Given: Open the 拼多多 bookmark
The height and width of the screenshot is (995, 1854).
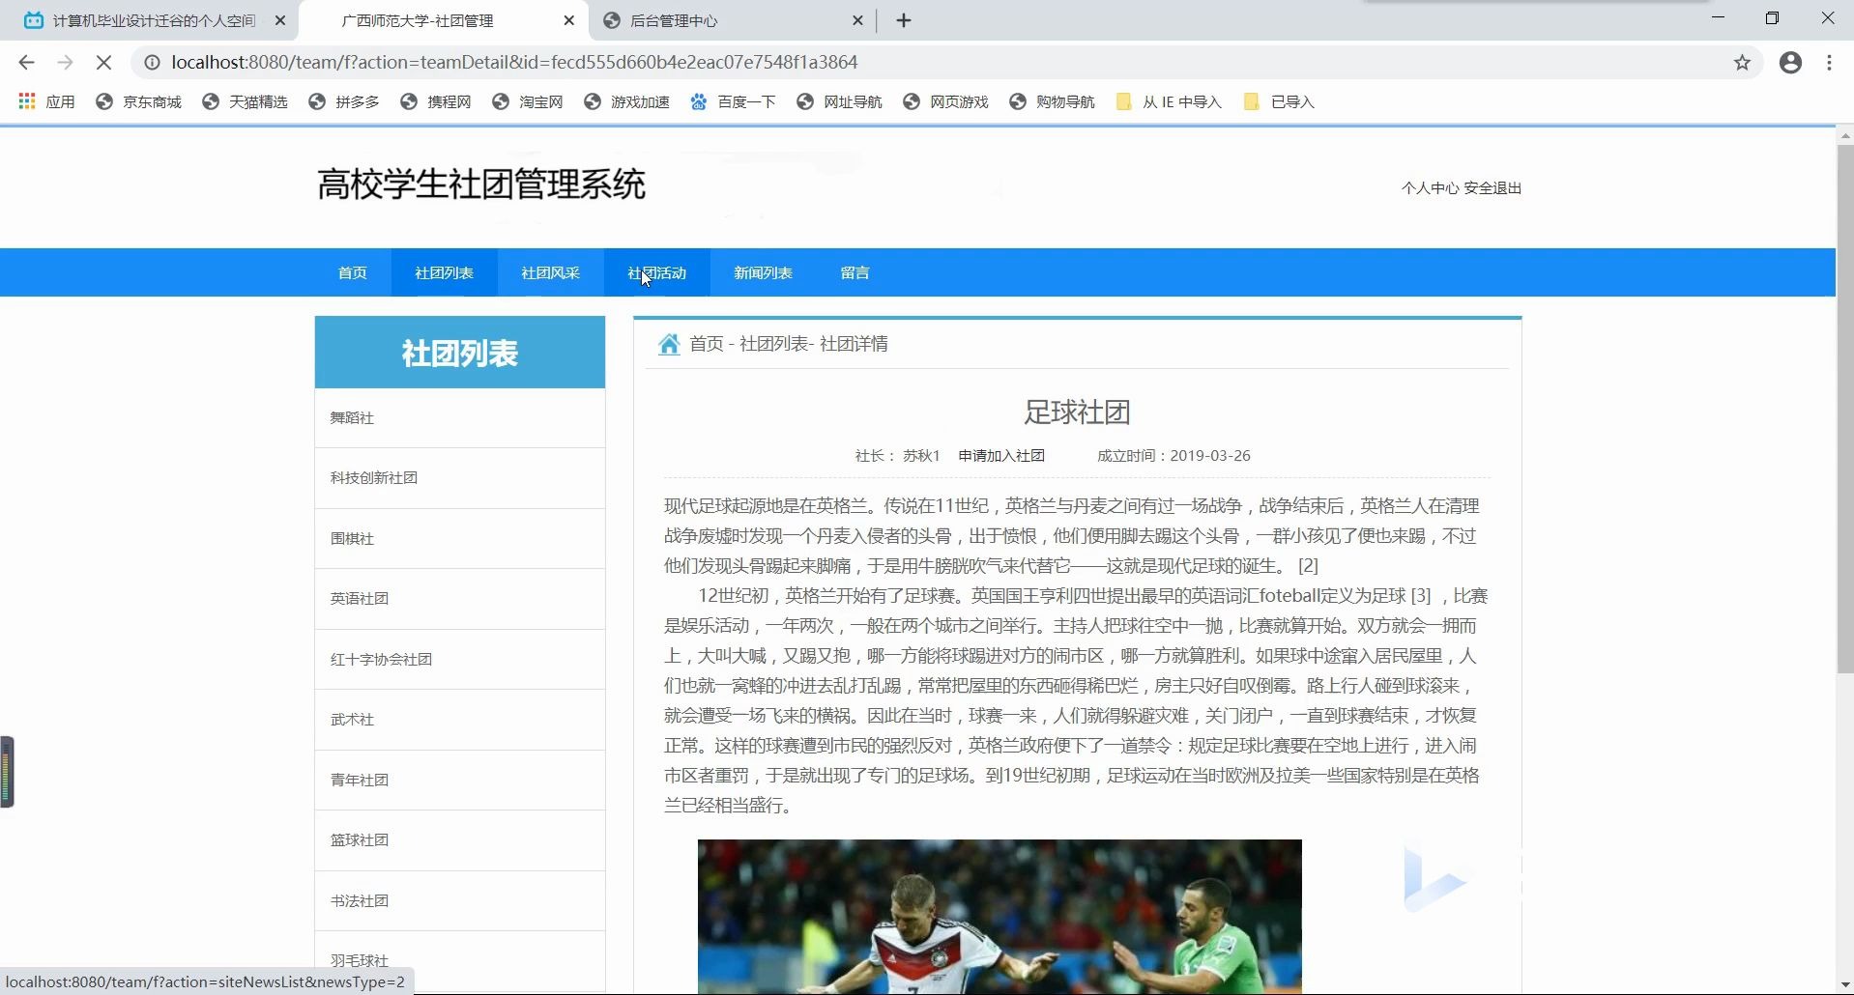Looking at the screenshot, I should pyautogui.click(x=357, y=101).
